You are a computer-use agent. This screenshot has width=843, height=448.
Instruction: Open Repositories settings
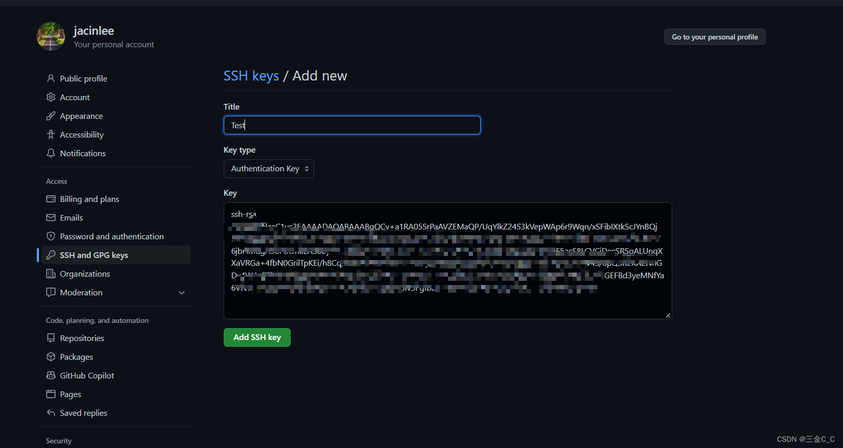tap(82, 338)
